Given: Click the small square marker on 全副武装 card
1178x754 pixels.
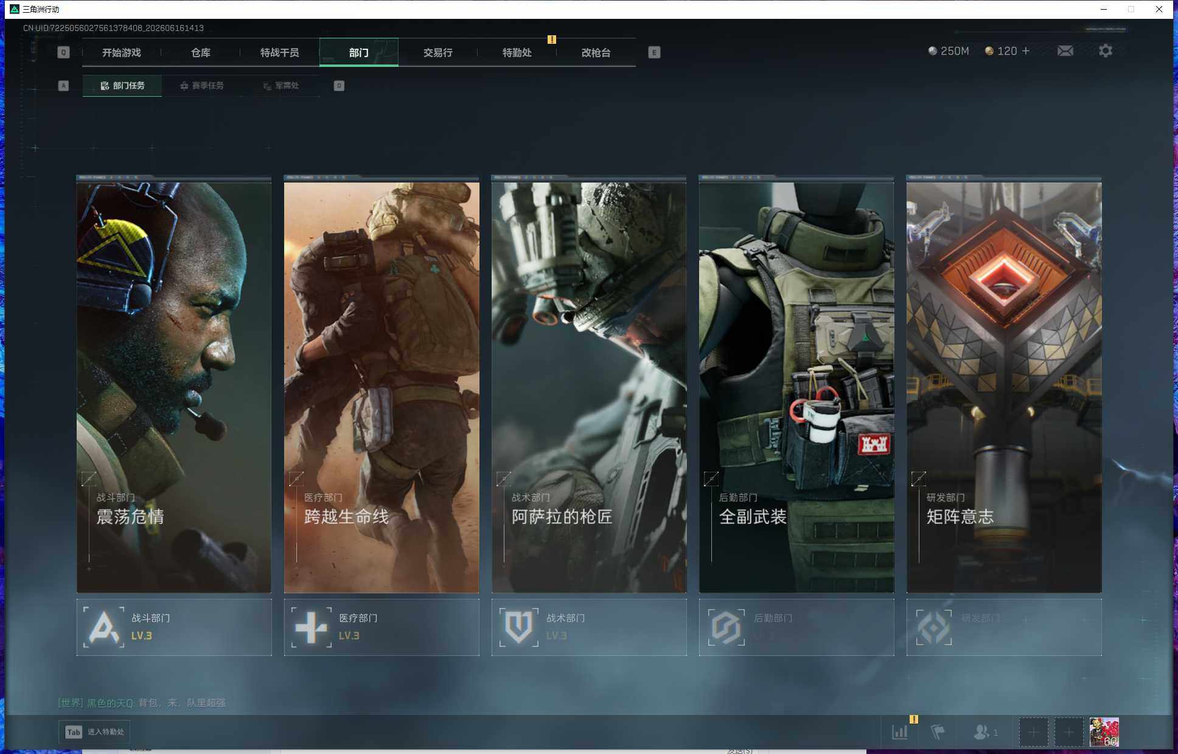Looking at the screenshot, I should 711,479.
